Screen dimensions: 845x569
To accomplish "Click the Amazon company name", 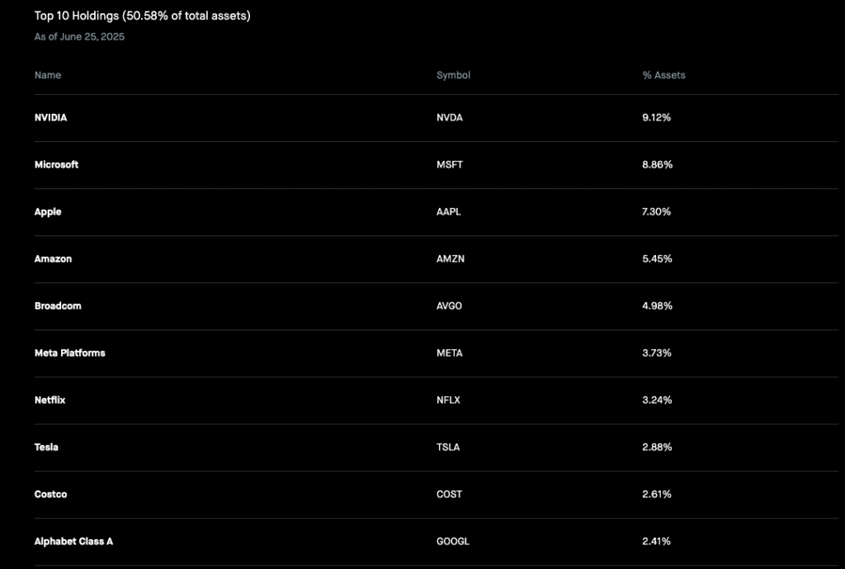I will (x=53, y=258).
